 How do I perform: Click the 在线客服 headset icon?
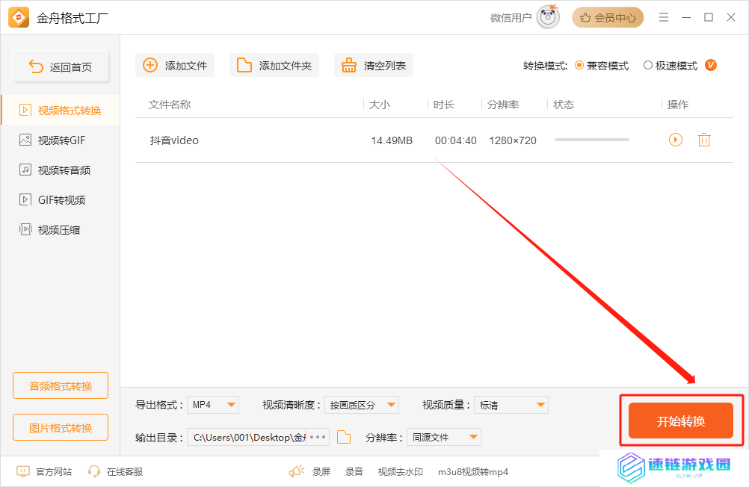[94, 471]
